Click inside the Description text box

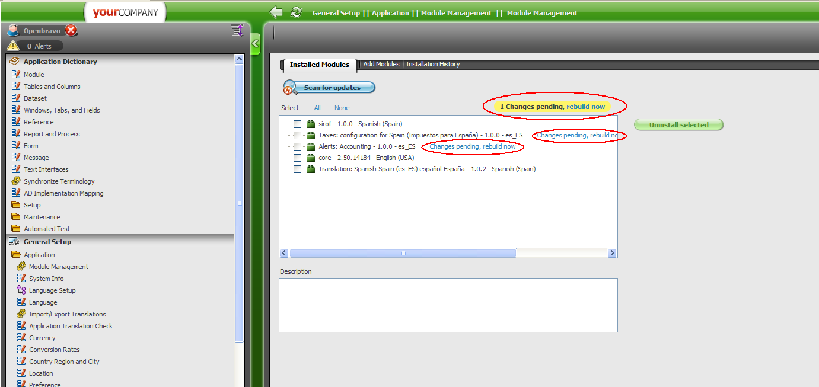(448, 305)
